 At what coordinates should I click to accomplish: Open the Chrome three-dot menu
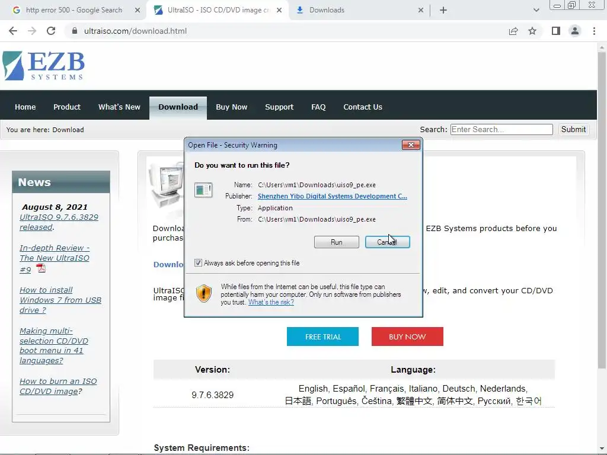(x=594, y=31)
